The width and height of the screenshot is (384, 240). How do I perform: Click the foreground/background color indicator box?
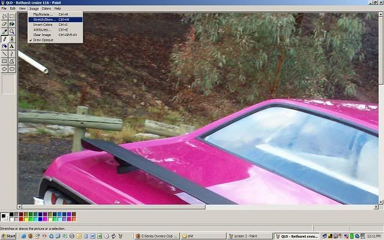click(4, 217)
